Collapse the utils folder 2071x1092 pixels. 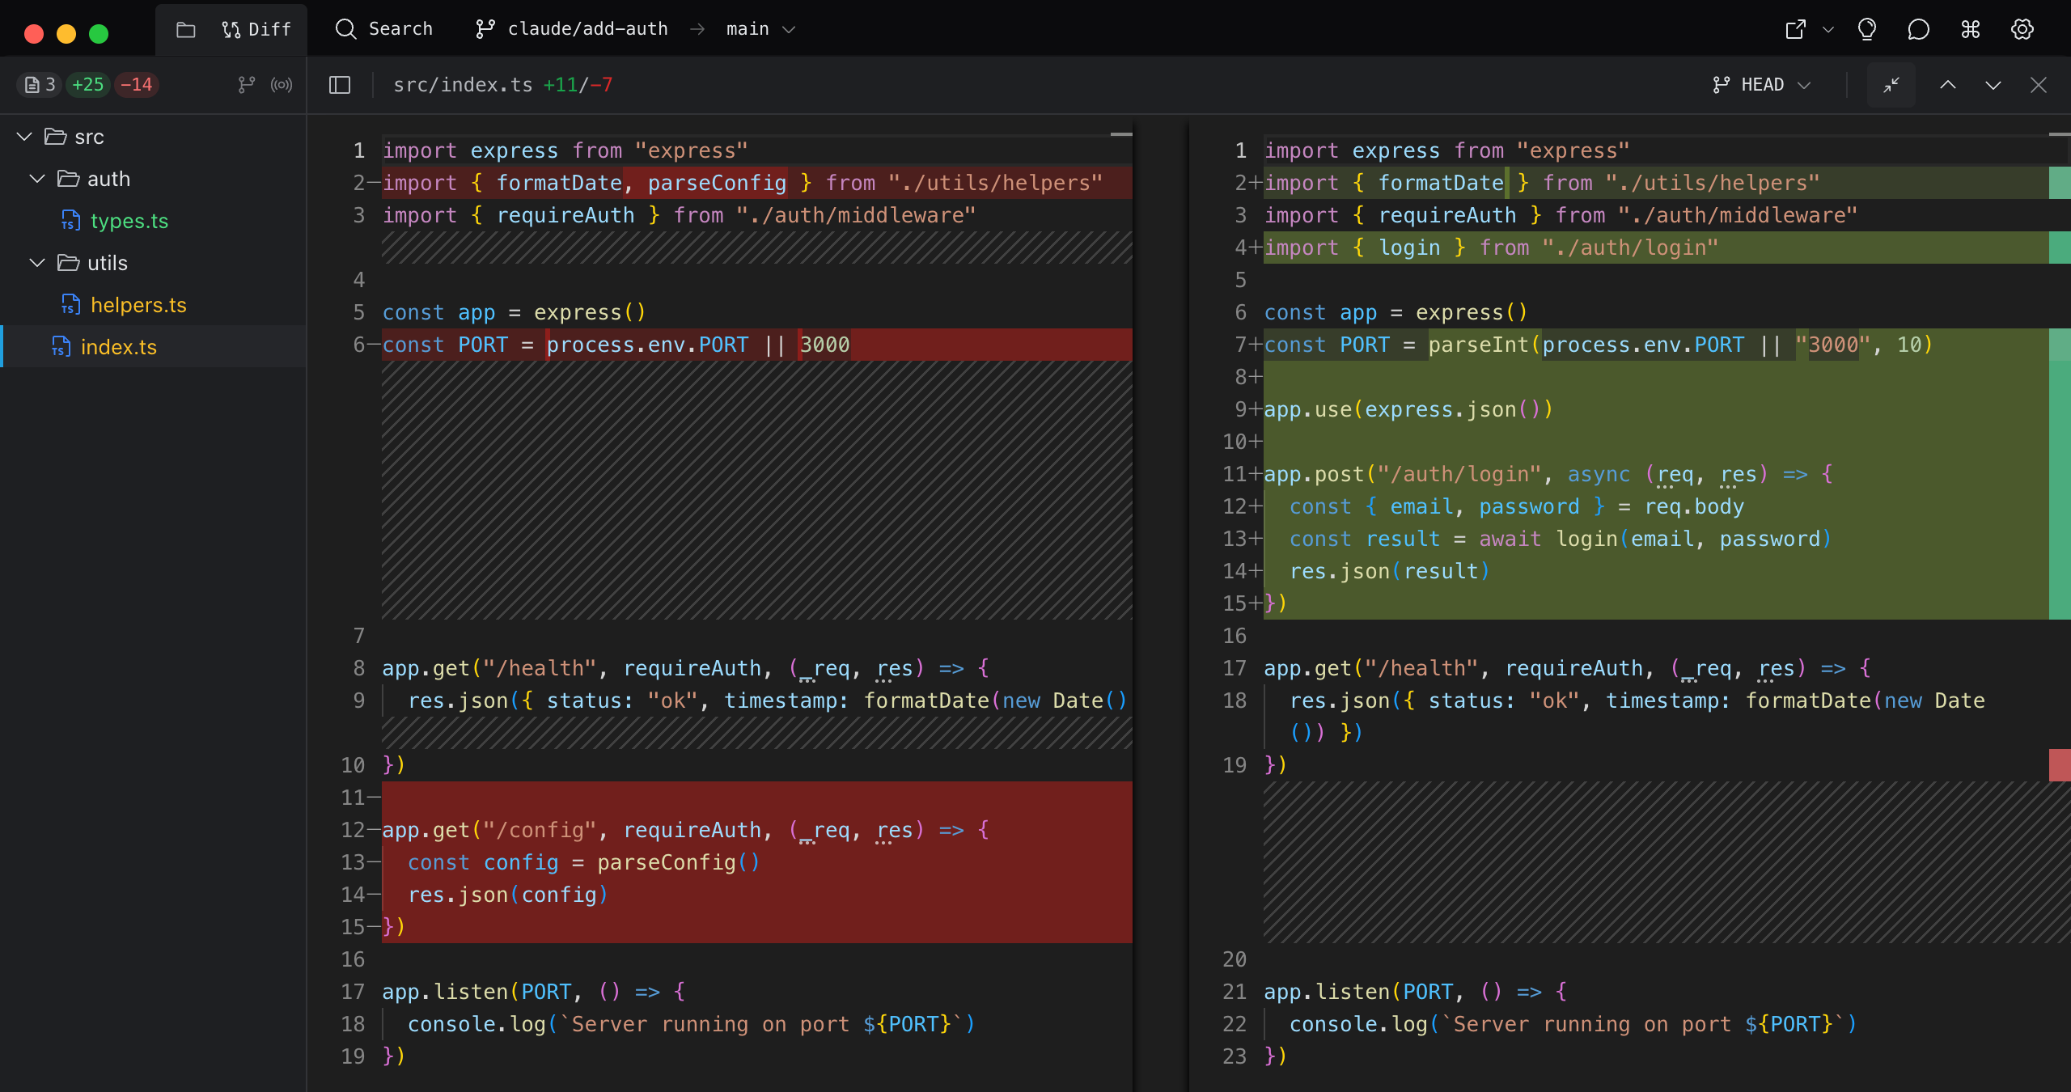tap(37, 263)
